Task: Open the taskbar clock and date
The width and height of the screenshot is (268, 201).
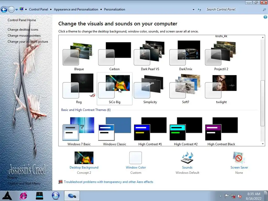Action: tap(254, 196)
